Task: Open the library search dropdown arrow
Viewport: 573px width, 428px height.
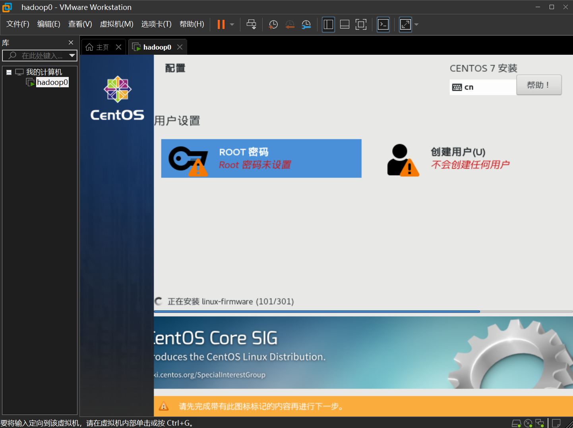Action: pyautogui.click(x=72, y=56)
